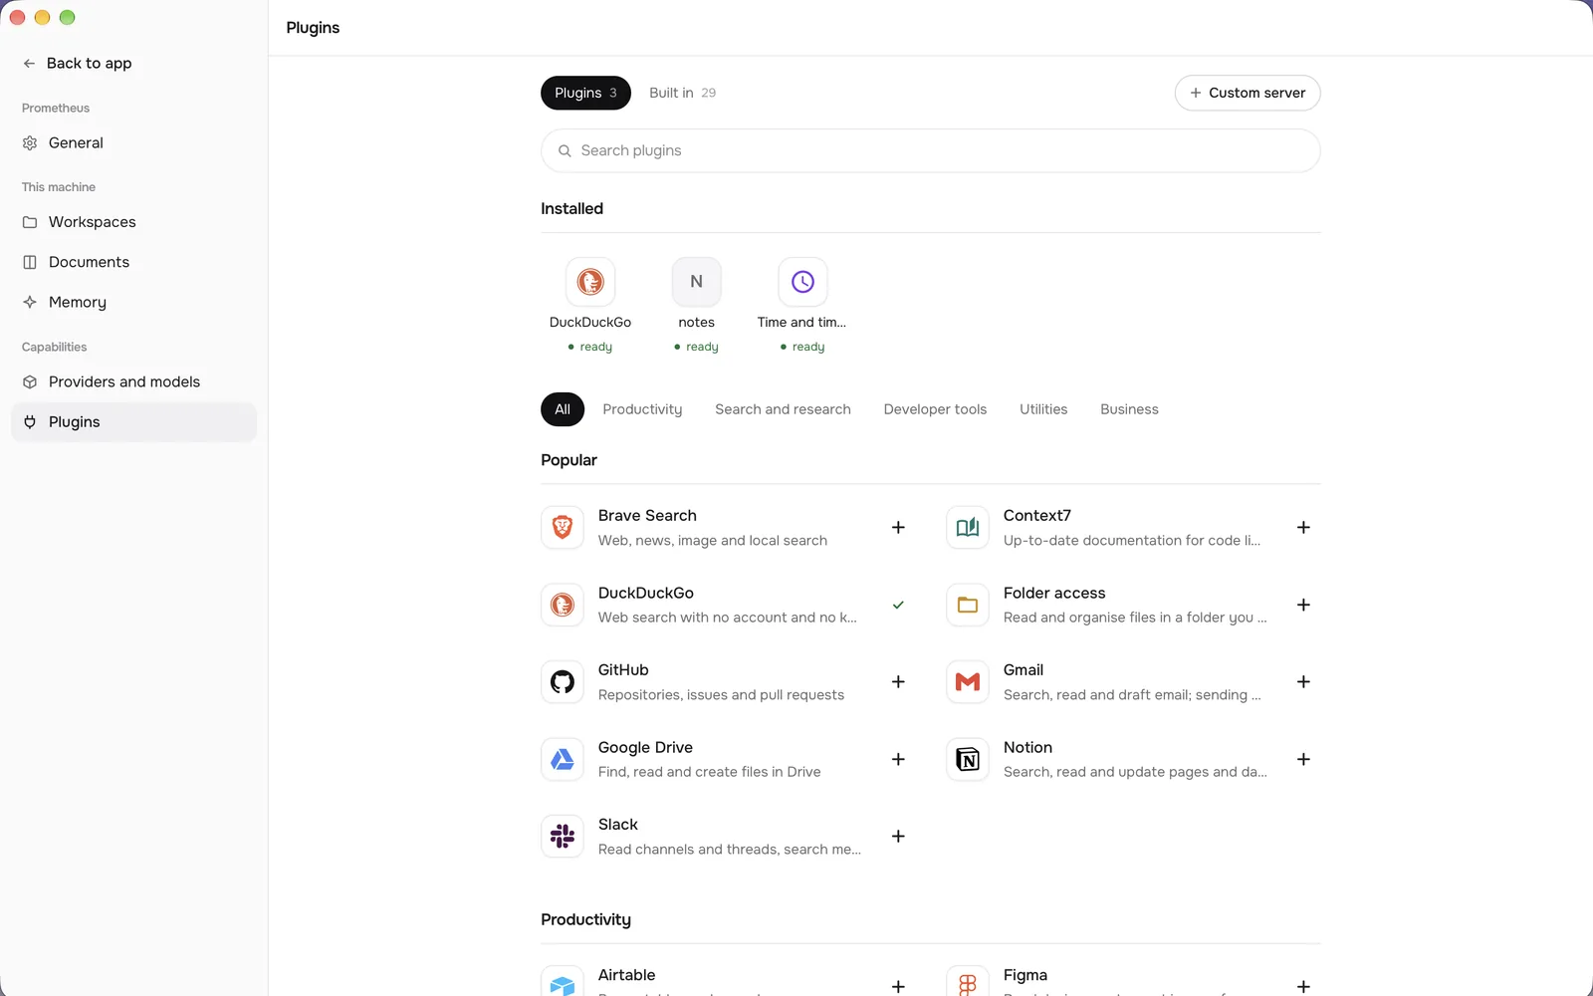
Task: Add the Folder access plugin
Action: [x=1303, y=605]
